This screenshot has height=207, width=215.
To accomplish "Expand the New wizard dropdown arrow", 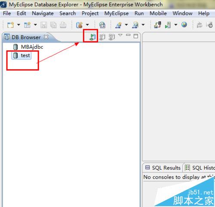I will pyautogui.click(x=18, y=25).
